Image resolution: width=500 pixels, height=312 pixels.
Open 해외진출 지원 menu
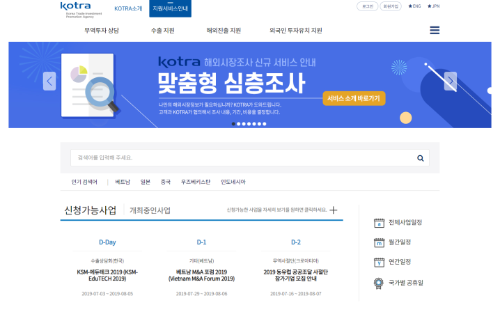click(x=224, y=31)
